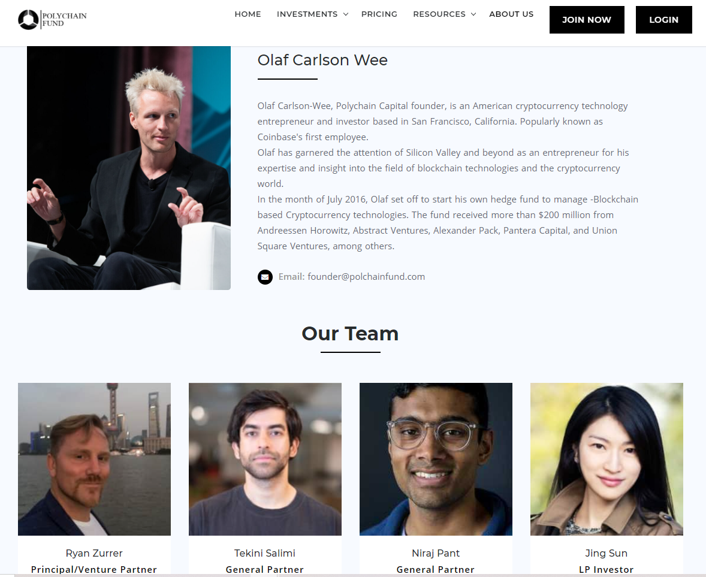Click the Login button

(x=663, y=20)
